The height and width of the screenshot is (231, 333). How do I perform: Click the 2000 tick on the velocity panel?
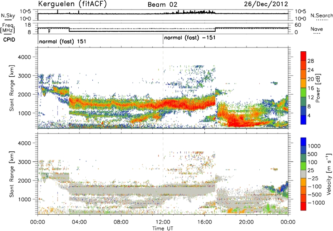coord(24,181)
